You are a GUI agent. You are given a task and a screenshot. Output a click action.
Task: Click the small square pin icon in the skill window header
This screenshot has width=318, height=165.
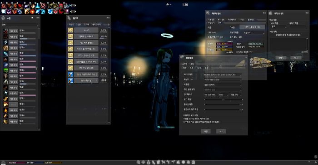coord(32,18)
